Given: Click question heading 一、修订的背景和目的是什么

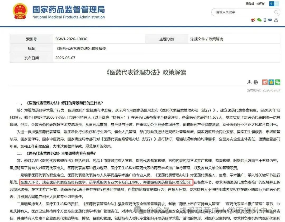Looking at the screenshot, I should coord(60,103).
